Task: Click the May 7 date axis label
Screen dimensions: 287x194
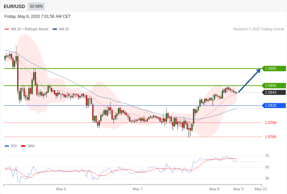Action: [138, 189]
